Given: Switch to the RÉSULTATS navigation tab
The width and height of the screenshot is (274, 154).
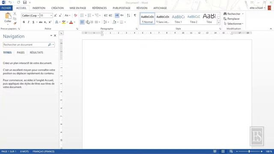Looking at the screenshot, I should tap(36, 53).
